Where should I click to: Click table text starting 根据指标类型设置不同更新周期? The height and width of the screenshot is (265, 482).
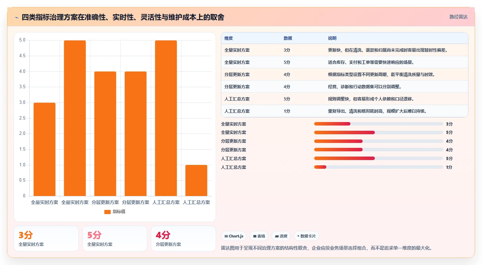point(381,75)
